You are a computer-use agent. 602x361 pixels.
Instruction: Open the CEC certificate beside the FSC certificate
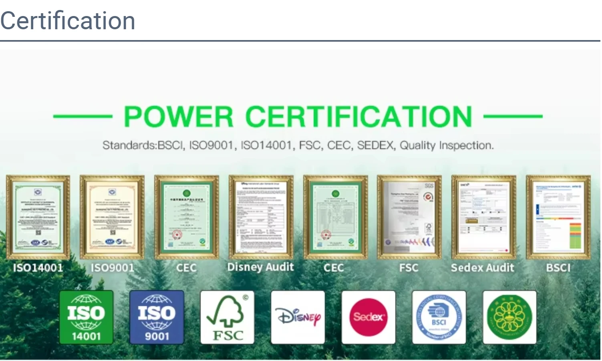tap(336, 217)
